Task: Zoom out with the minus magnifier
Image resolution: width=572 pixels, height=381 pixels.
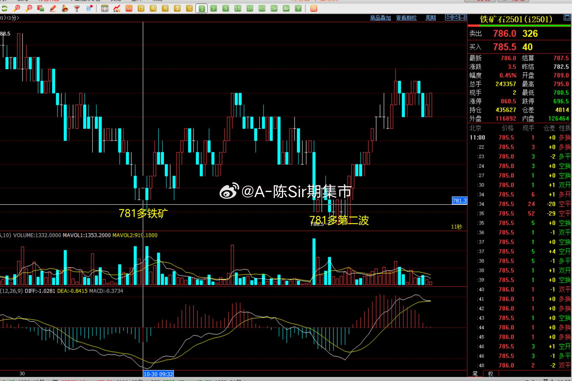Action: coord(29,8)
